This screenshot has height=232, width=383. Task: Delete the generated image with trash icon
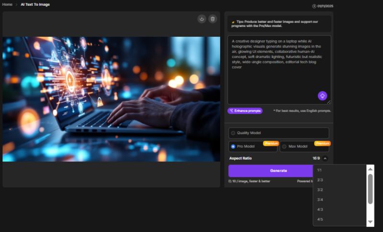click(x=213, y=19)
